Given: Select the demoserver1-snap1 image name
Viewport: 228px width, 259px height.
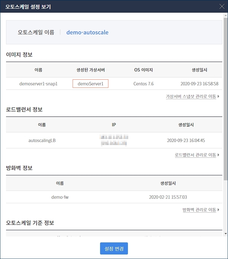Looking at the screenshot, I should coord(38,84).
